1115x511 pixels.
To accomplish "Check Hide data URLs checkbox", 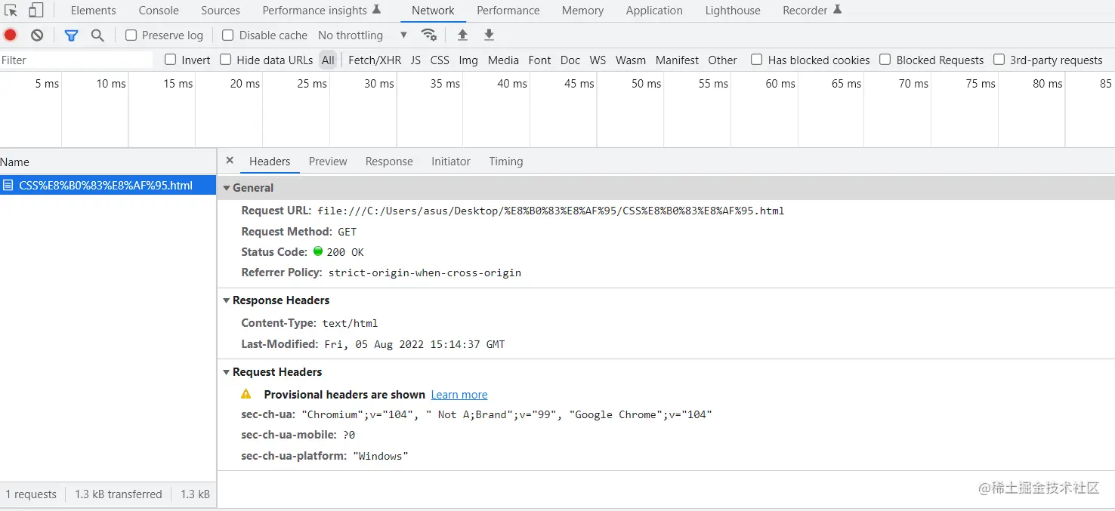I will click(226, 60).
